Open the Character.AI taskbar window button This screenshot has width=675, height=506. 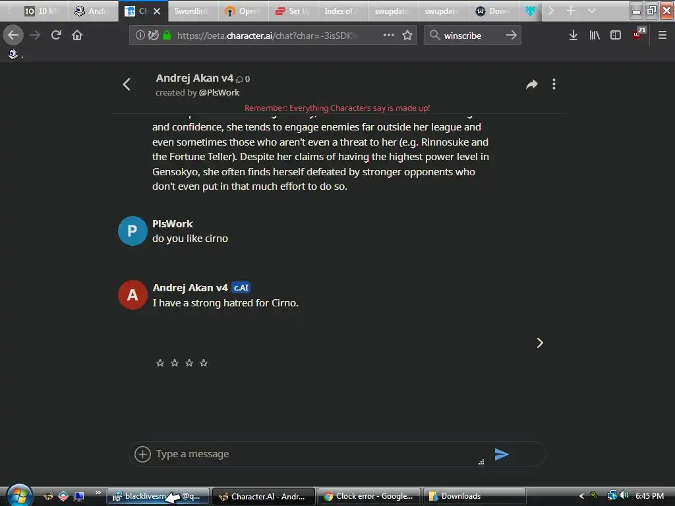tap(264, 497)
